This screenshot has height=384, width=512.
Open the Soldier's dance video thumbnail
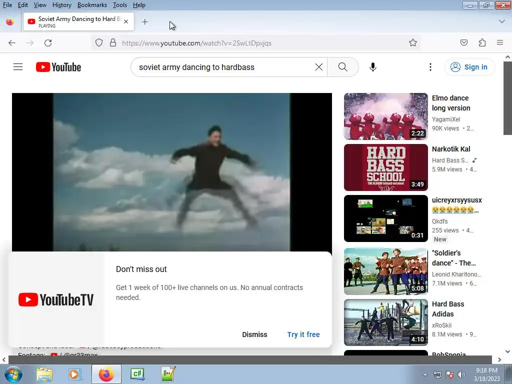pyautogui.click(x=385, y=271)
